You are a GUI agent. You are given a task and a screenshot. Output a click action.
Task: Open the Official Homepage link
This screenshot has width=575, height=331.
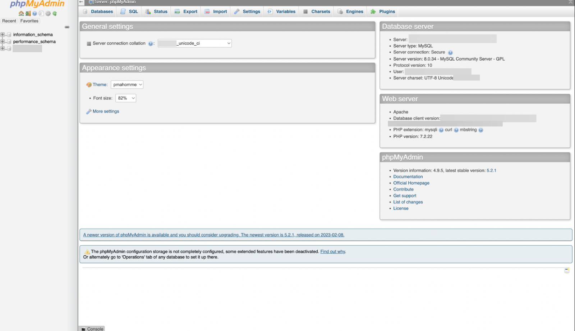[411, 183]
